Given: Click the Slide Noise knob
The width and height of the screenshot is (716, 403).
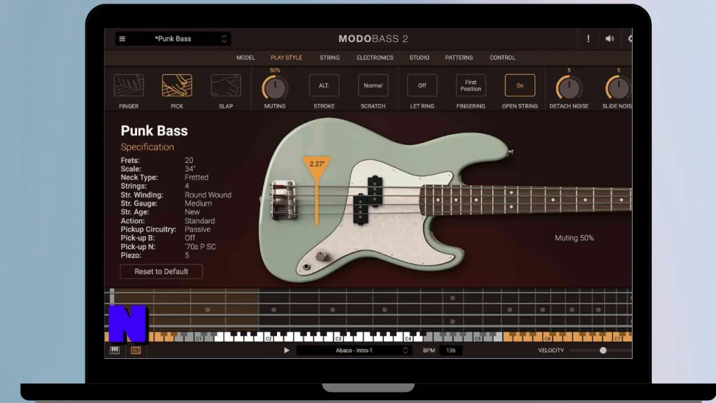Looking at the screenshot, I should pos(618,87).
